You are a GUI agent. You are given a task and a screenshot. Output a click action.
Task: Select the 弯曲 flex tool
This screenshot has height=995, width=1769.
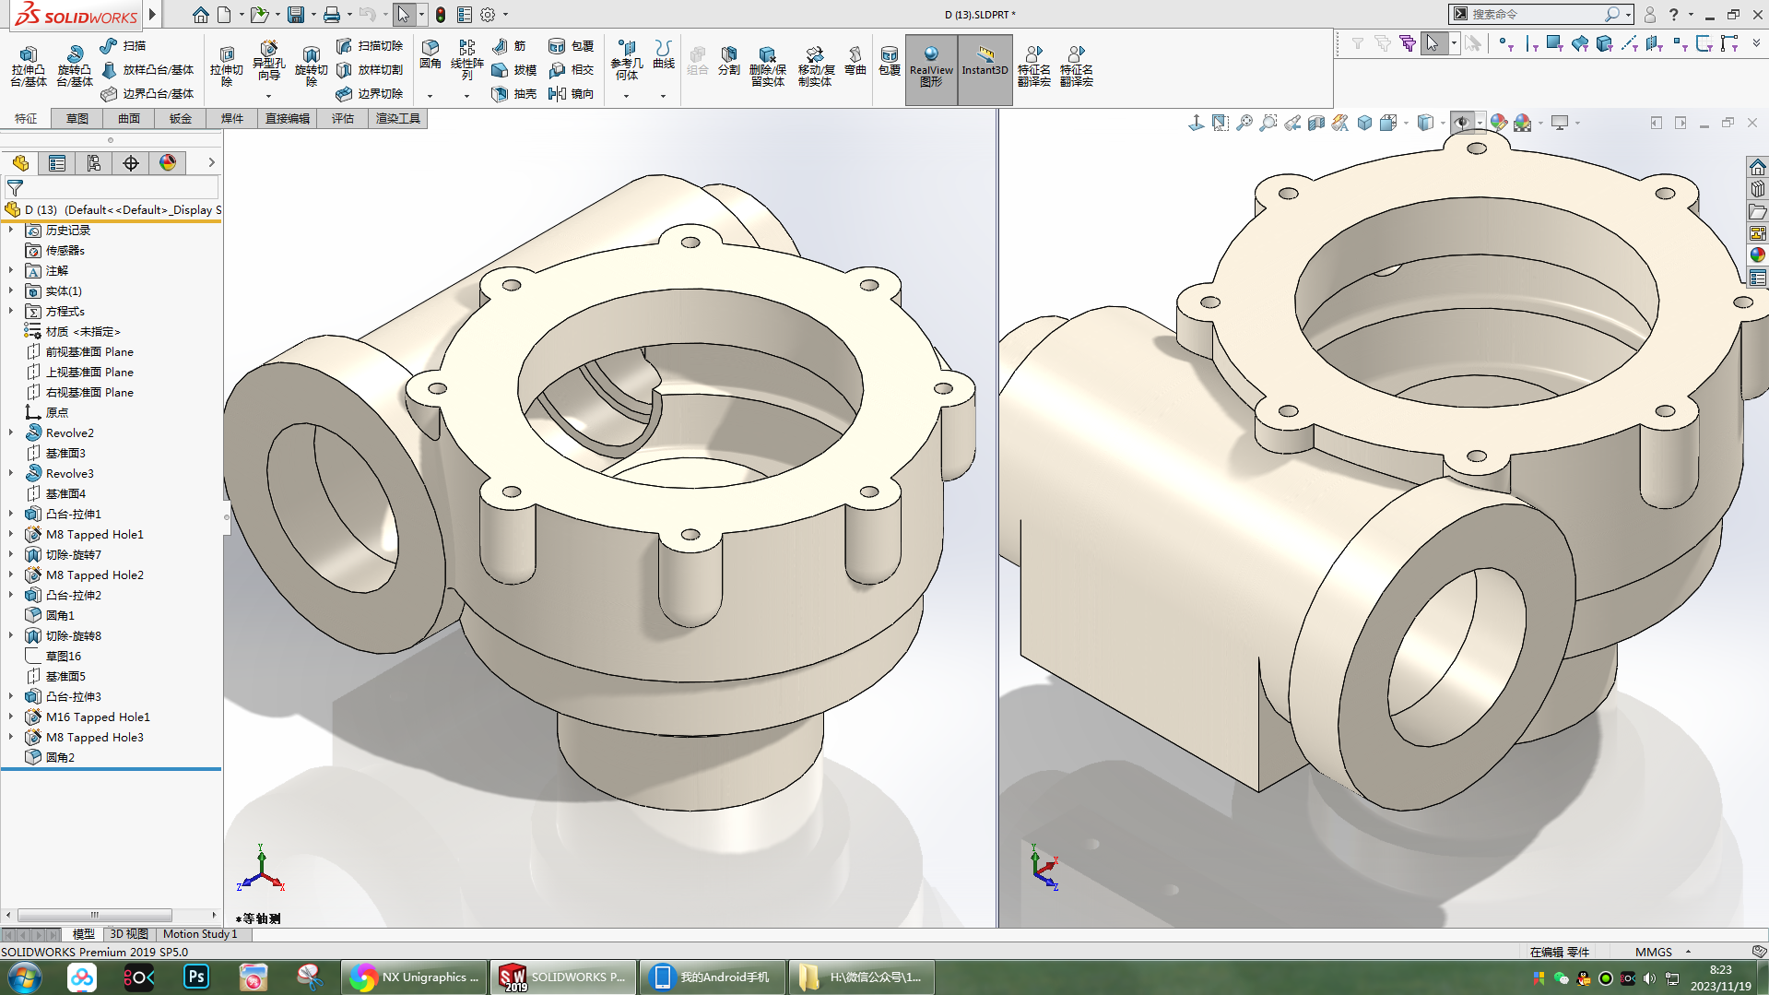tap(855, 60)
